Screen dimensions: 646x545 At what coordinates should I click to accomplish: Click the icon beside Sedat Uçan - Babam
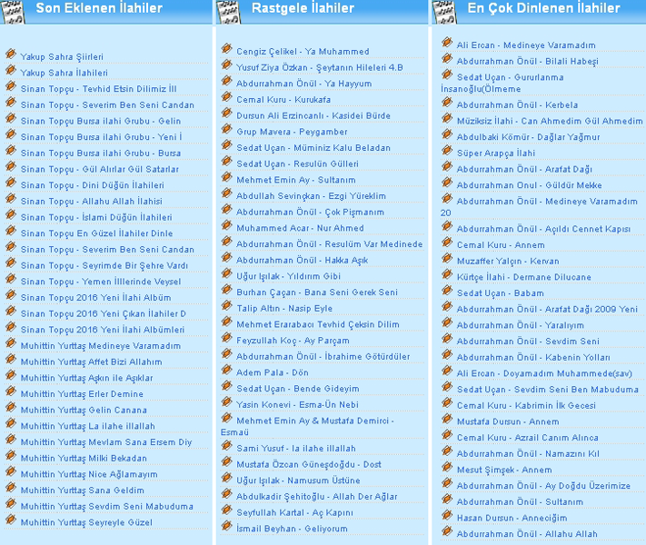coord(447,290)
